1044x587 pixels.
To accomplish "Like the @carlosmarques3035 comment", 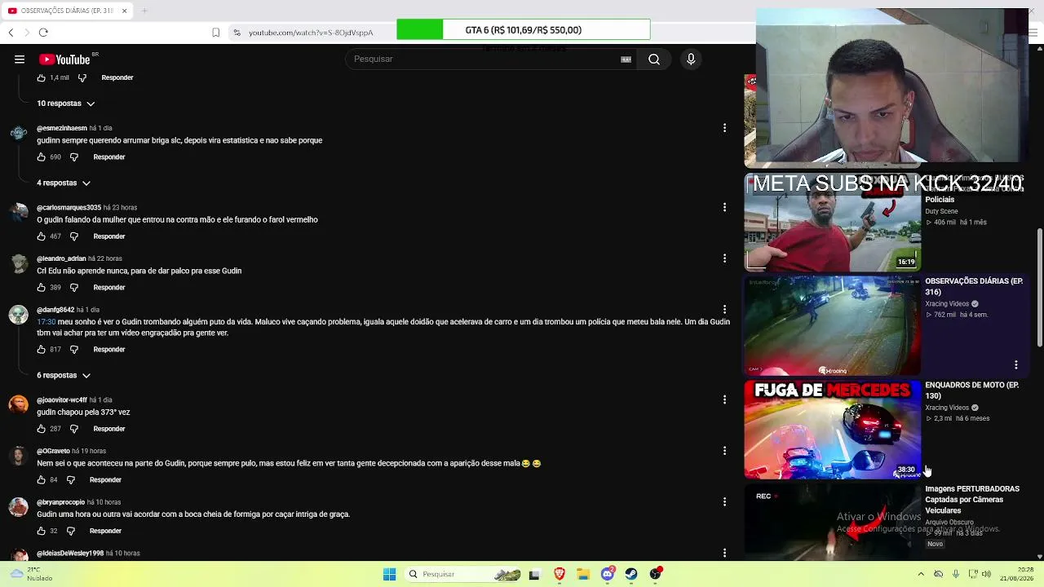I will point(42,236).
